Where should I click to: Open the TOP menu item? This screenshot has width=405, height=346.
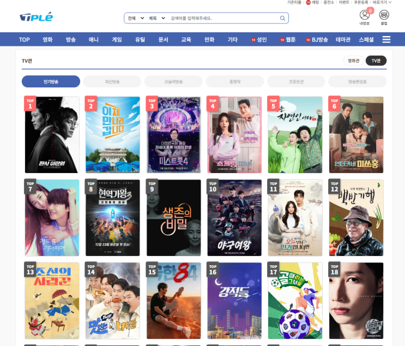pos(25,39)
